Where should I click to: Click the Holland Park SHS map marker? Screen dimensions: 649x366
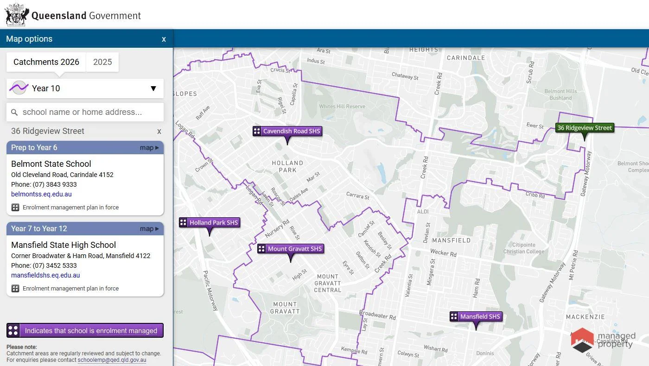pyautogui.click(x=210, y=223)
